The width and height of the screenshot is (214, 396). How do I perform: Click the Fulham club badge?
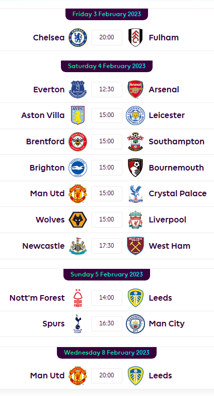[x=135, y=38]
